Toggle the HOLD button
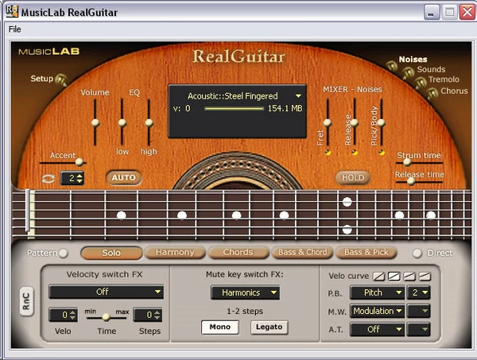The width and height of the screenshot is (477, 360). click(353, 177)
